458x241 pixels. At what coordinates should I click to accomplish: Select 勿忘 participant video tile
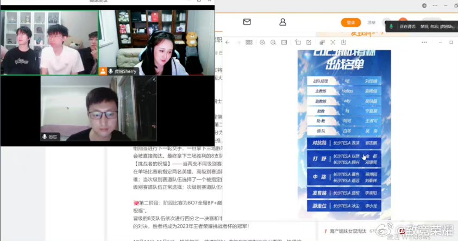pos(98,108)
